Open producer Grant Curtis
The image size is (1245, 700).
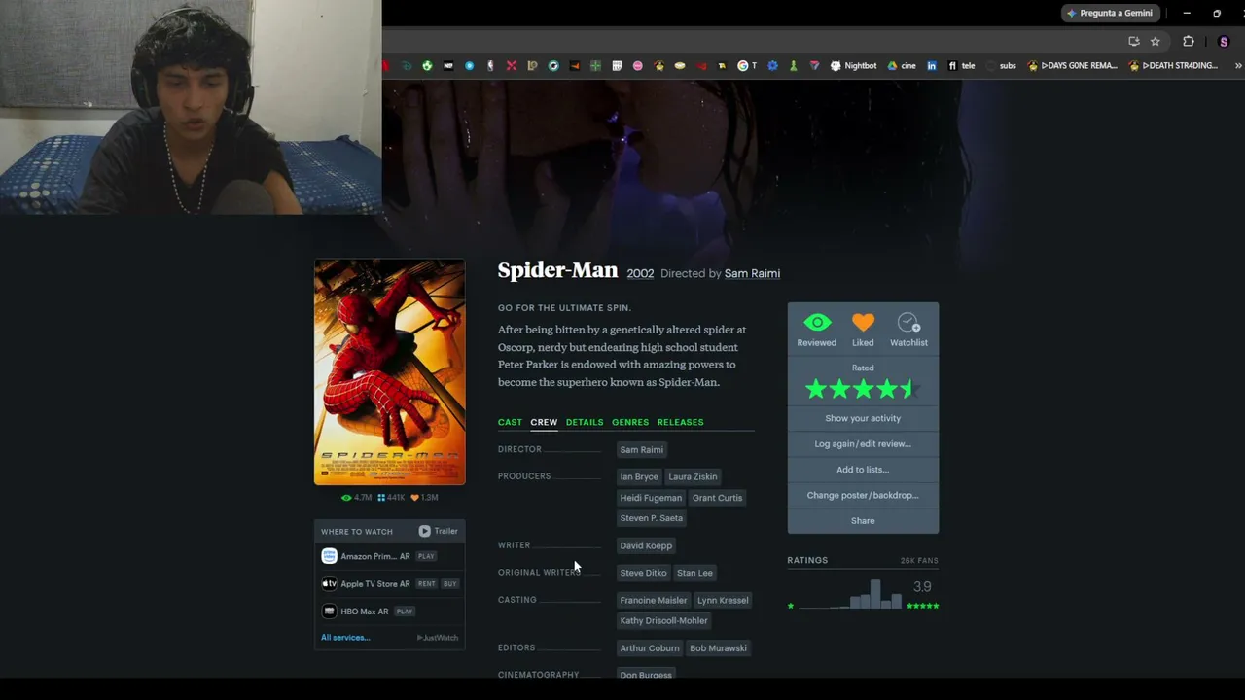[717, 498]
